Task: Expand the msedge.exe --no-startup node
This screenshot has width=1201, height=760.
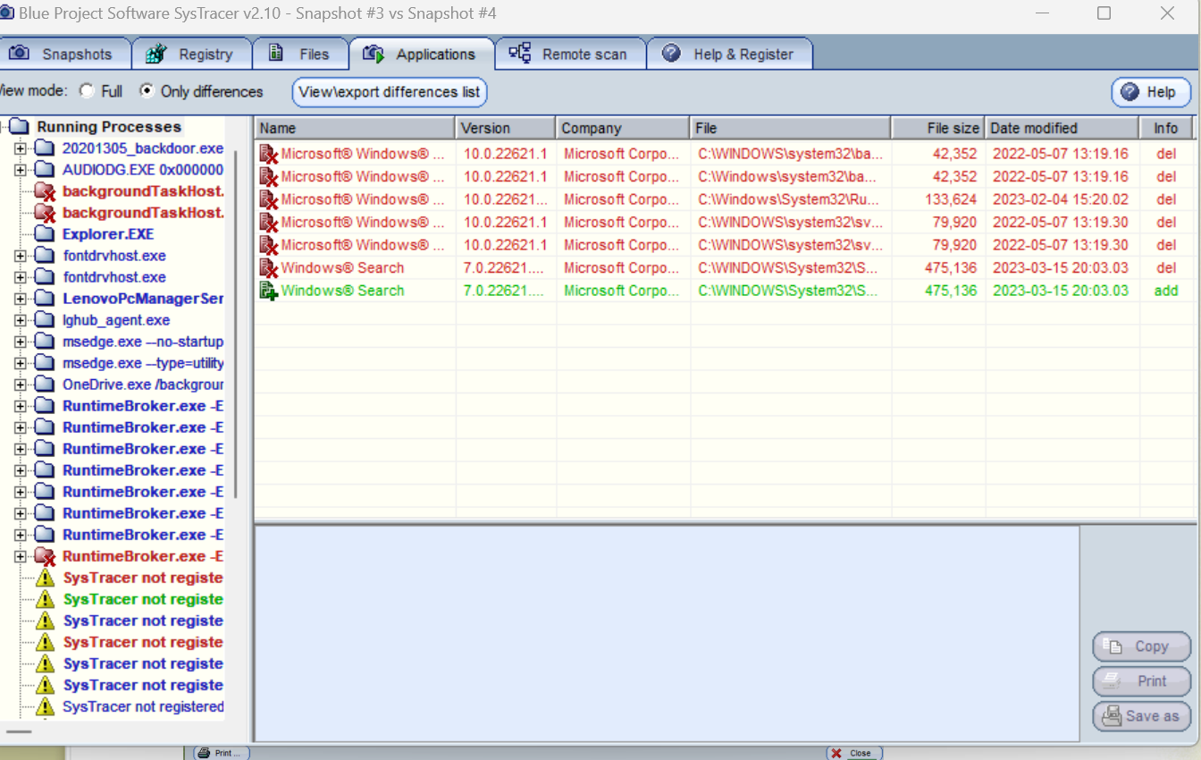Action: tap(21, 342)
